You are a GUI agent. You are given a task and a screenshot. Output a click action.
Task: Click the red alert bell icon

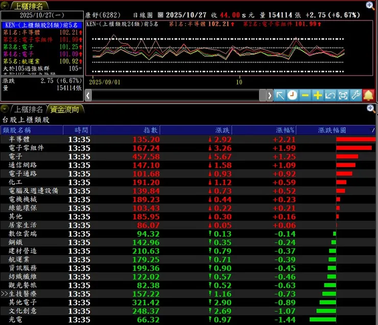tap(368, 95)
